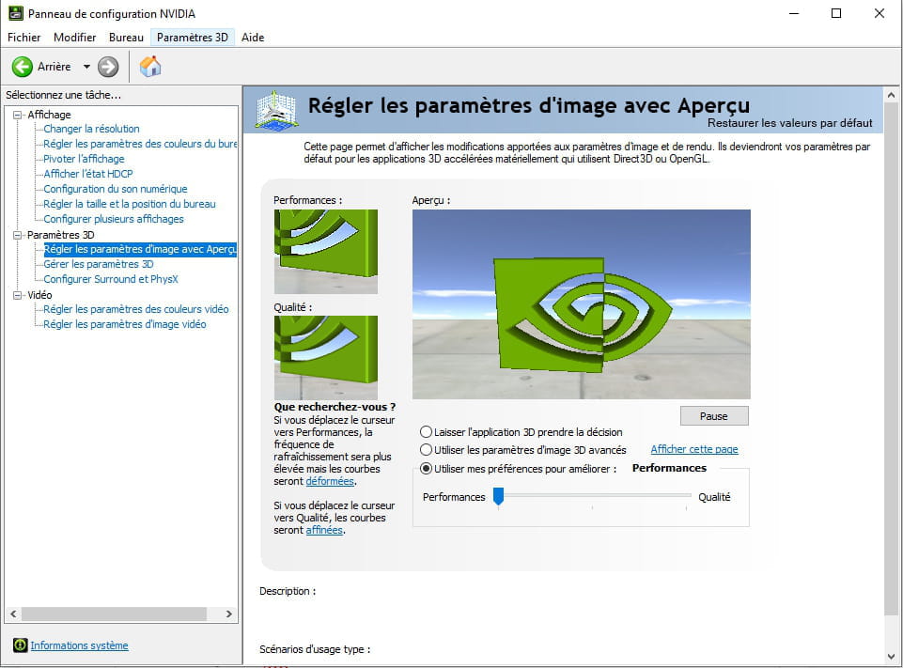
Task: Open 'Régler les paramètres d'image vidéo'
Action: point(124,324)
